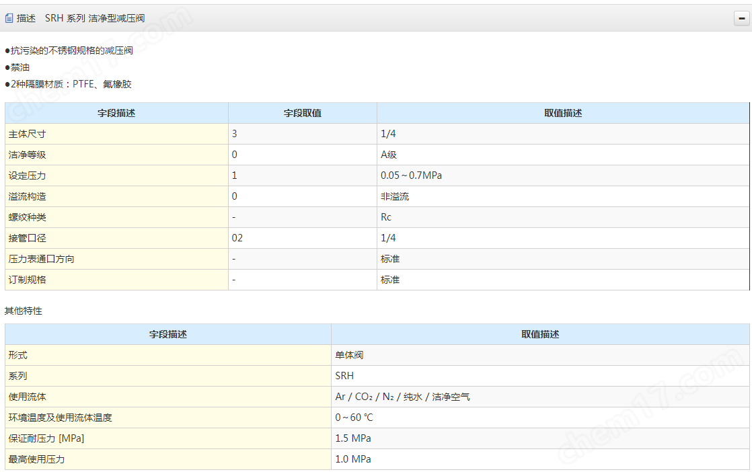Click the 主体尺寸 row label
The image size is (752, 472).
(28, 134)
